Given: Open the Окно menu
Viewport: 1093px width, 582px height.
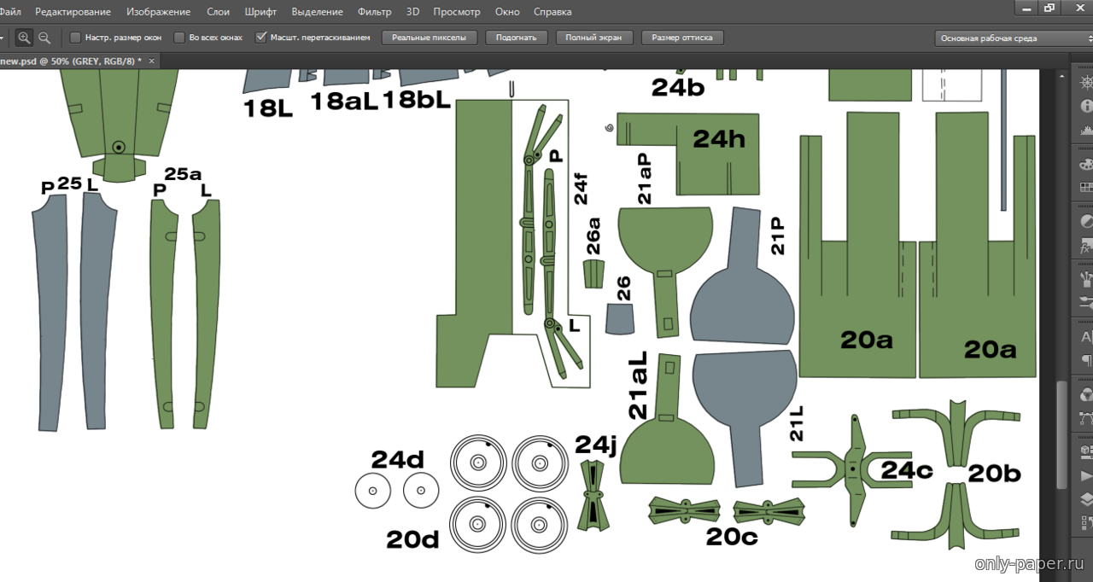Looking at the screenshot, I should coord(507,12).
